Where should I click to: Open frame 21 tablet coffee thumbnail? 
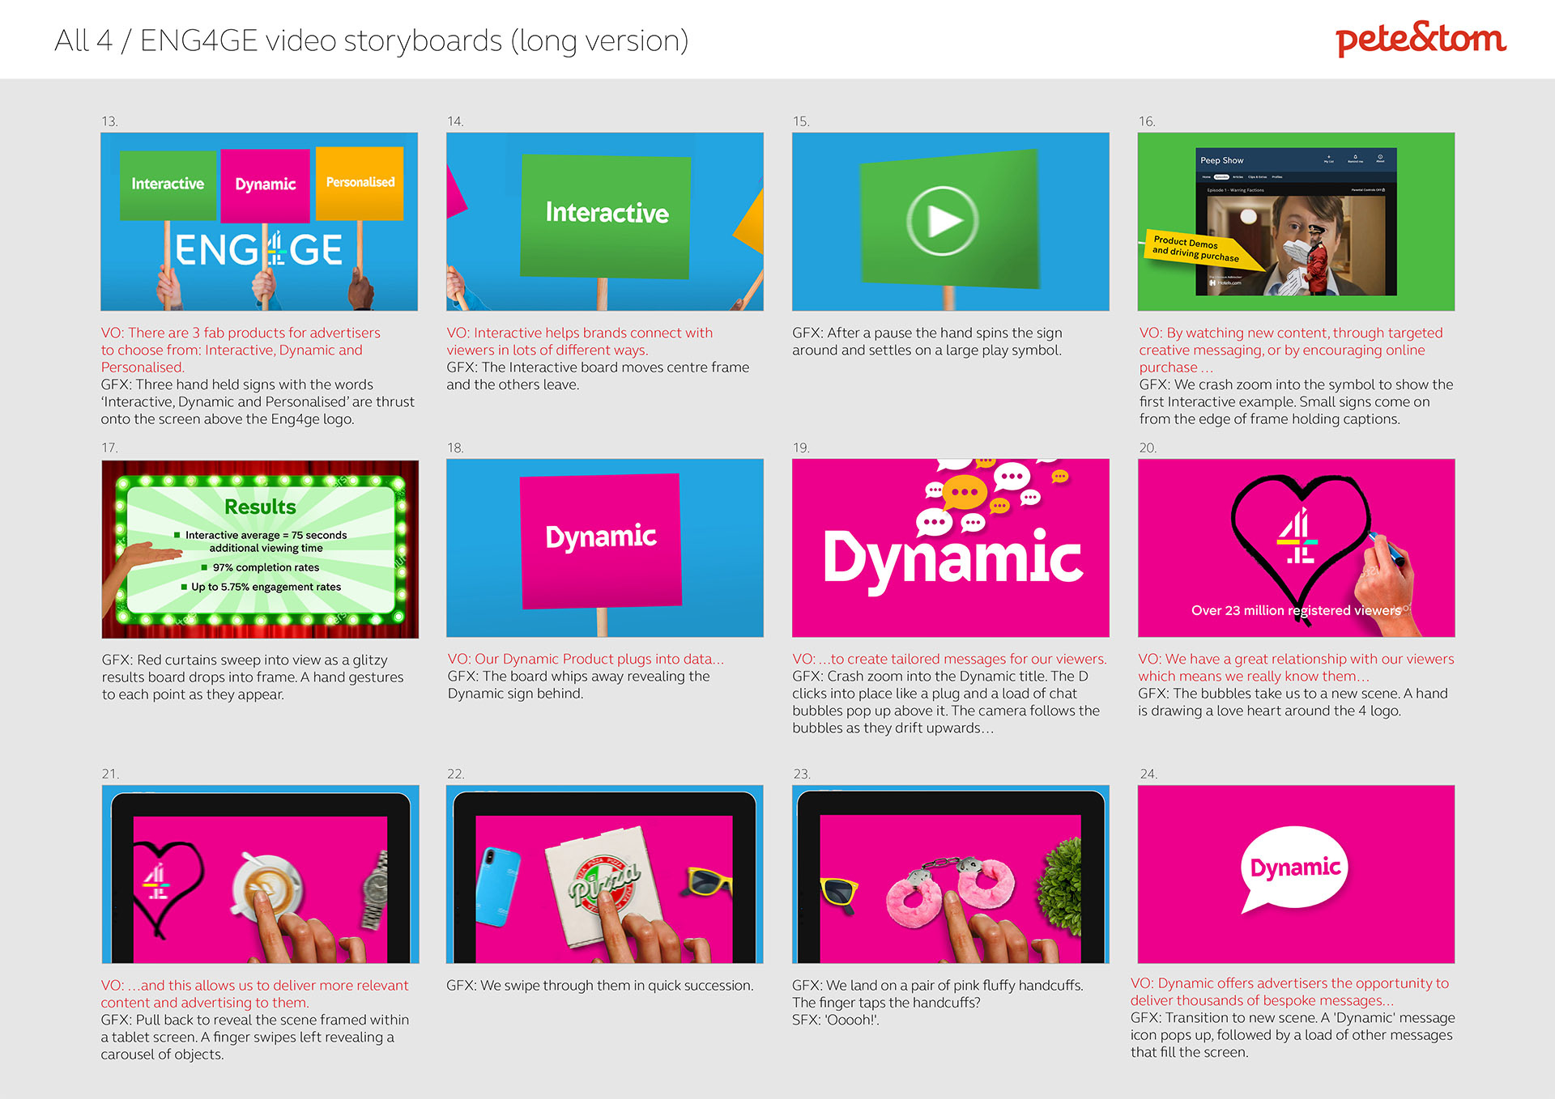(260, 874)
